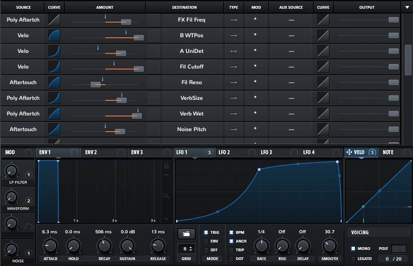The image size is (413, 266).
Task: Click the curve icon for Velo B WTPos row
Action: 54,35
